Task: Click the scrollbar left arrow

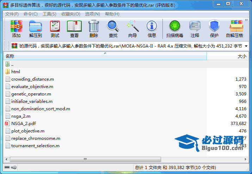Action: (6, 159)
